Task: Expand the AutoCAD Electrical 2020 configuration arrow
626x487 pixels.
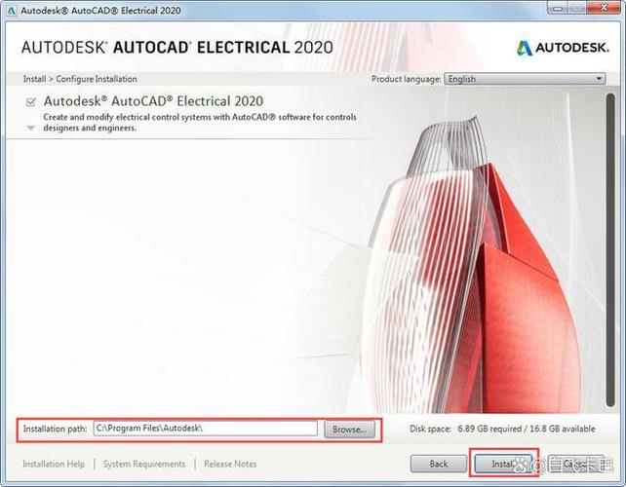Action: click(x=31, y=128)
